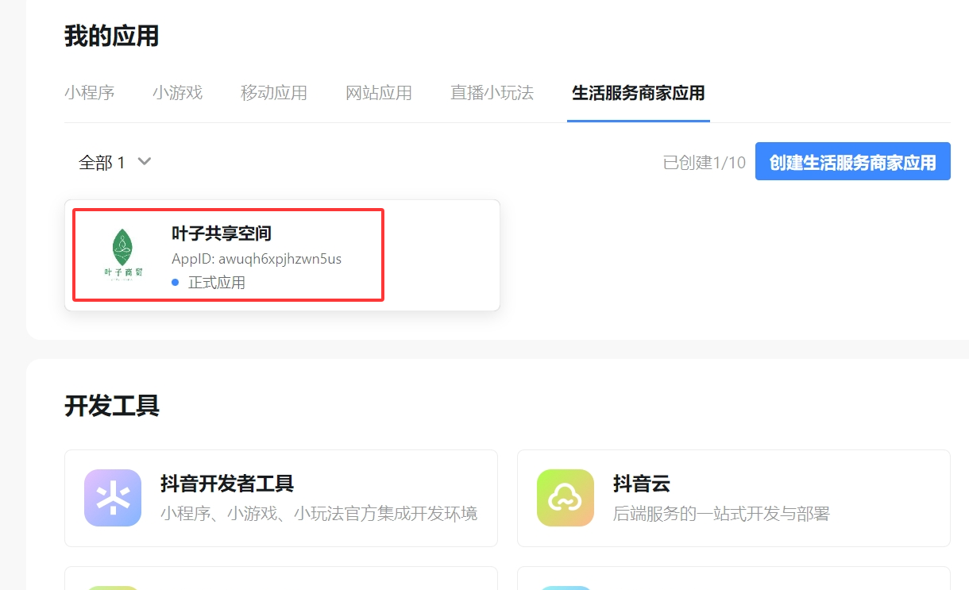Click the 抖音开发者工具 title

click(x=227, y=484)
